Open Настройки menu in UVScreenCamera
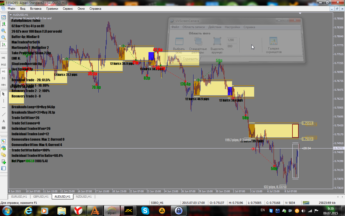345x216 pixels. tap(232, 27)
